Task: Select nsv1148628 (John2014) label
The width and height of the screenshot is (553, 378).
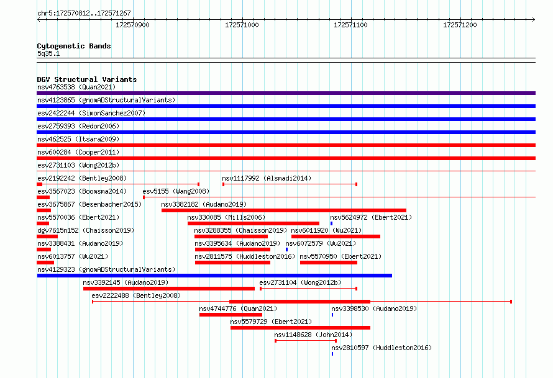Action: pos(313,335)
